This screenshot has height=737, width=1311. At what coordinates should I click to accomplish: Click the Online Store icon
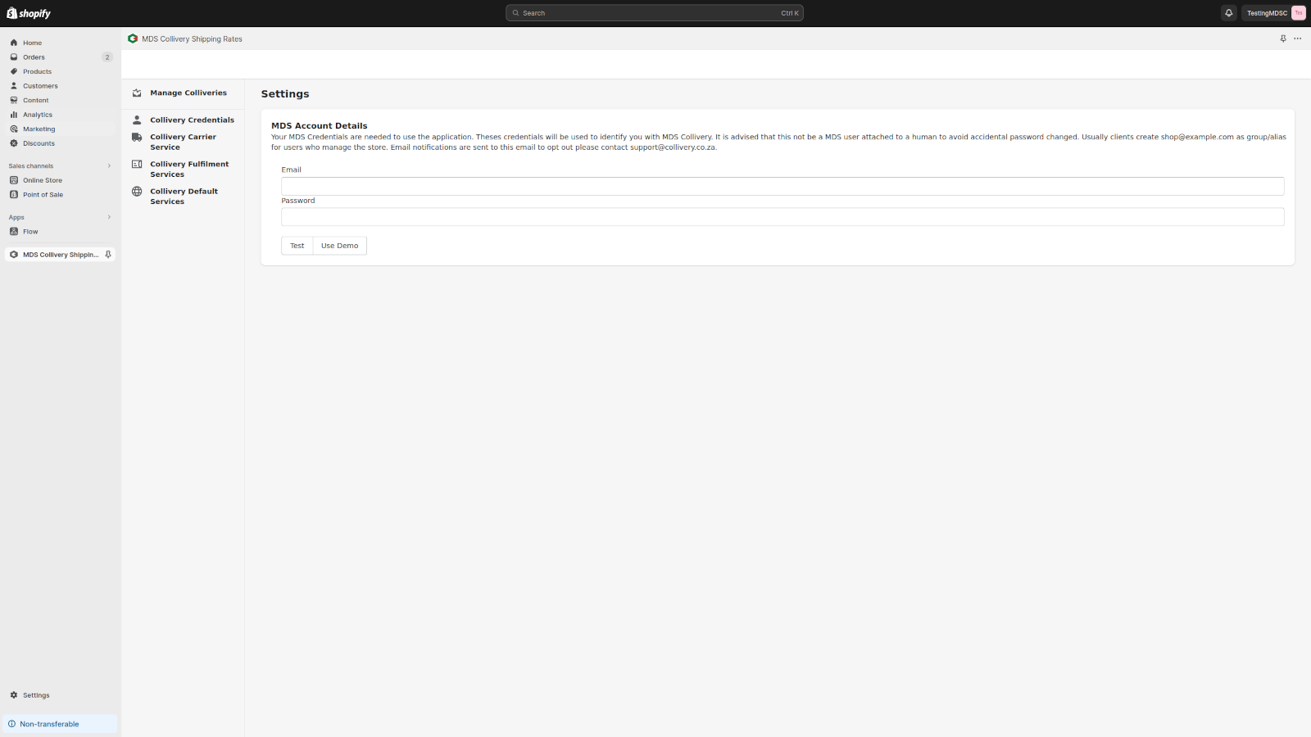click(14, 180)
